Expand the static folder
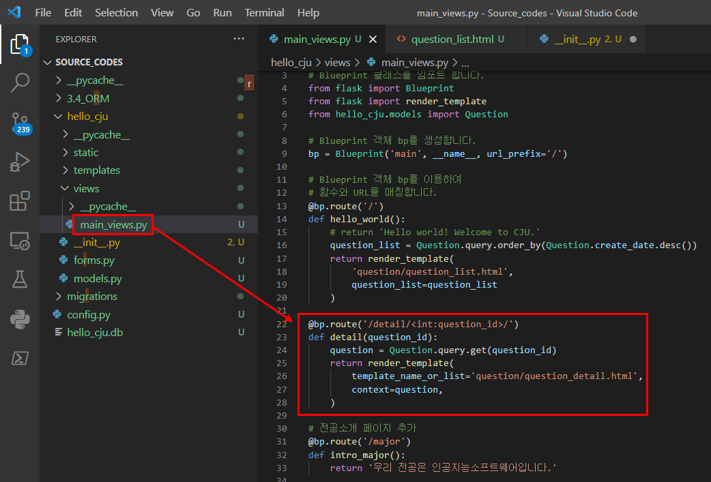Viewport: 711px width, 482px height. tap(66, 152)
